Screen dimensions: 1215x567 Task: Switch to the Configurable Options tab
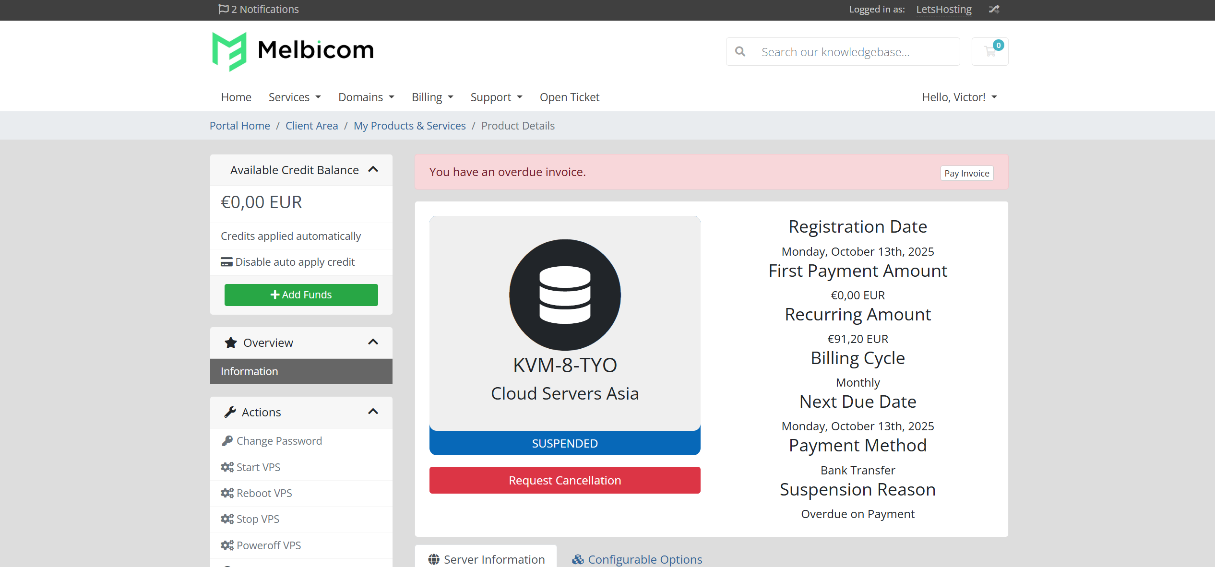coord(637,559)
